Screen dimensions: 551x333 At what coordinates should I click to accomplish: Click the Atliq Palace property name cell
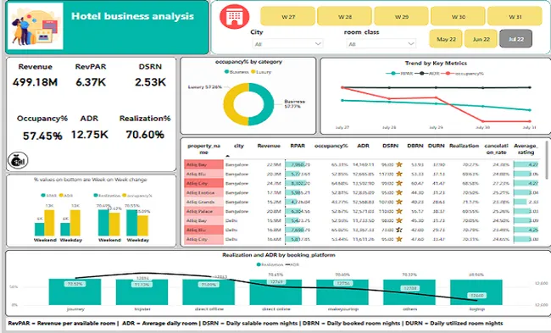pyautogui.click(x=203, y=211)
